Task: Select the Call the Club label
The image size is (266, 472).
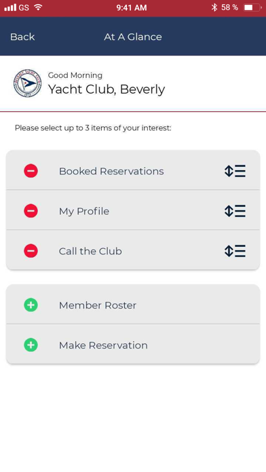Action: pos(90,251)
